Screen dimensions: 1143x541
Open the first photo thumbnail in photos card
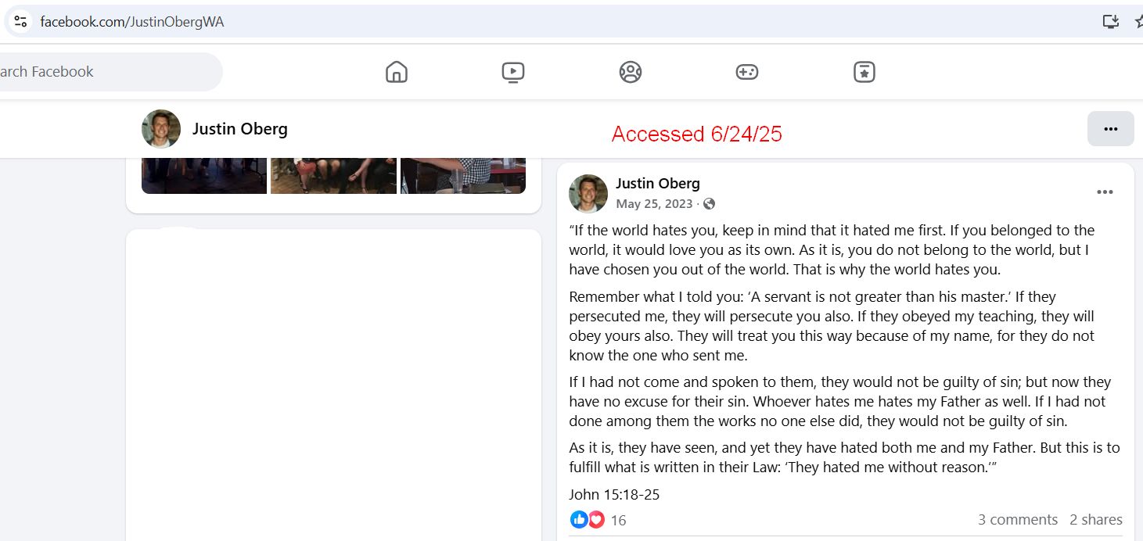click(204, 176)
